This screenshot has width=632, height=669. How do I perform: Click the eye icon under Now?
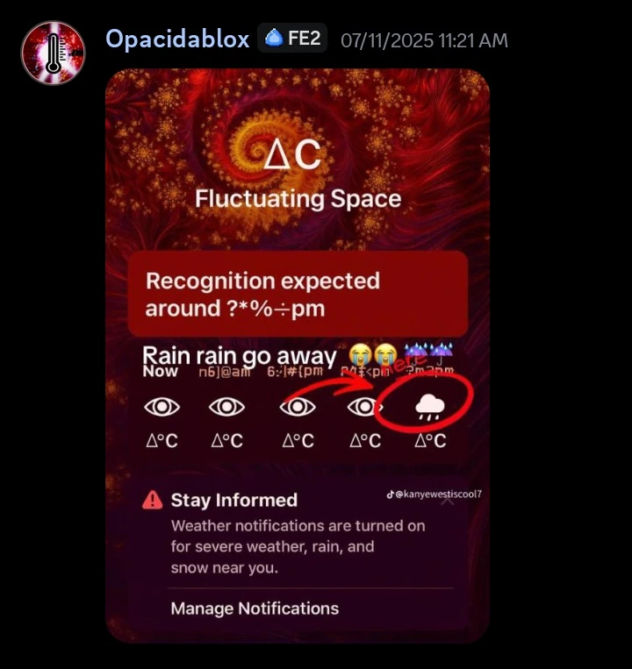coord(162,407)
